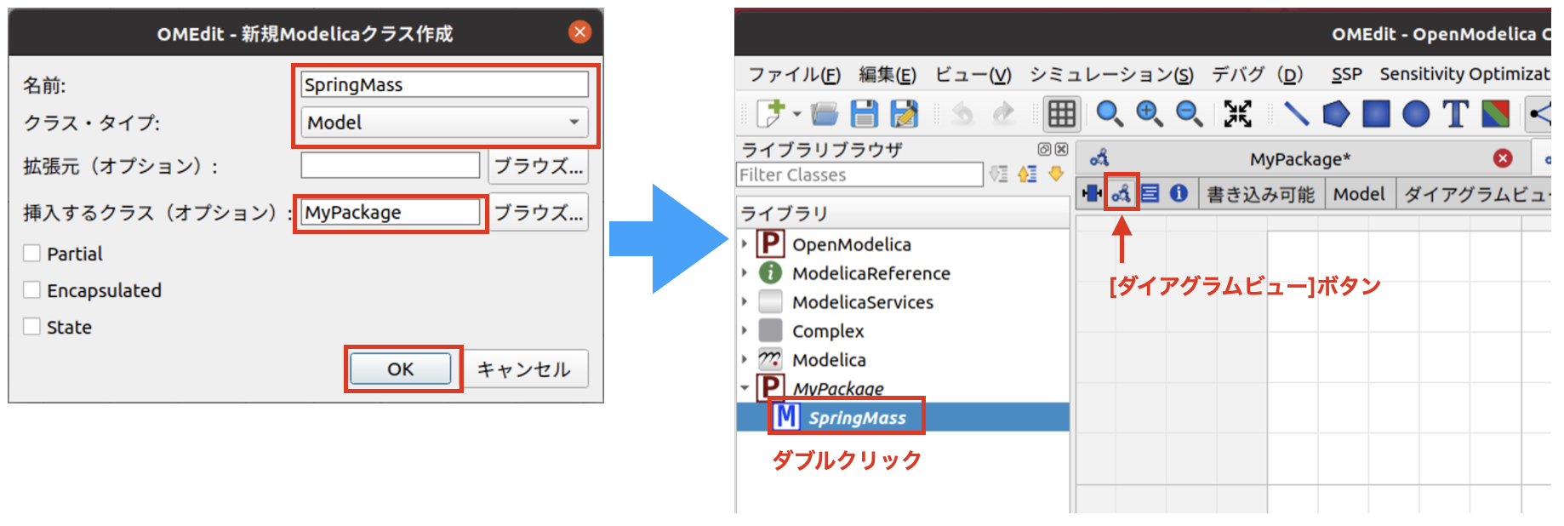The width and height of the screenshot is (1564, 526).
Task: Select MyPackage in the library tree
Action: tap(838, 388)
